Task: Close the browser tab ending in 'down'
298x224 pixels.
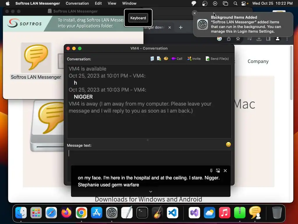Action: click(170, 27)
